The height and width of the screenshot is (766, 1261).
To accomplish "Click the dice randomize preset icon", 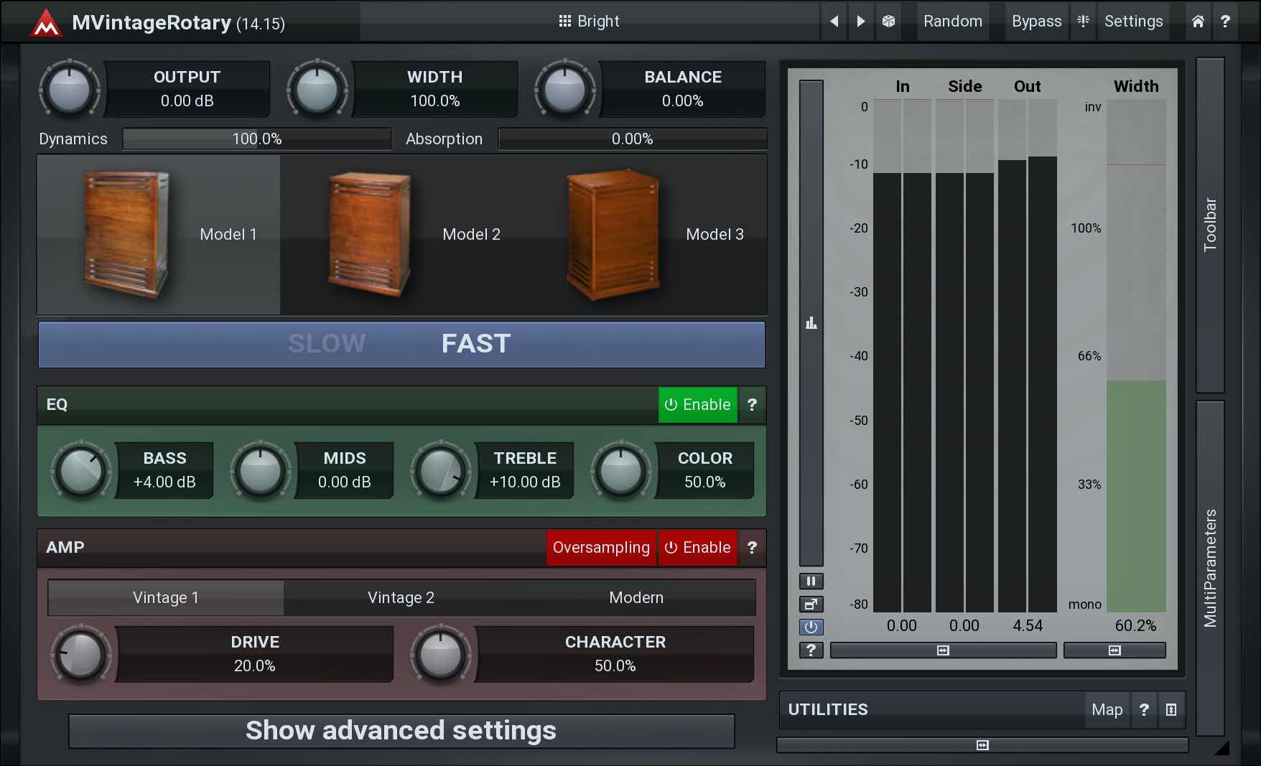I will point(888,22).
